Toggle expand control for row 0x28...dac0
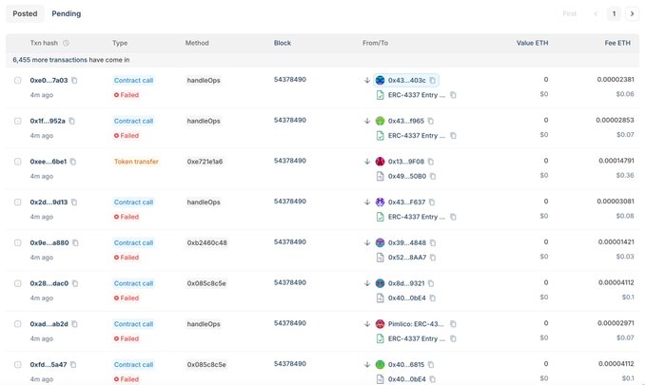This screenshot has height=385, width=646. pyautogui.click(x=18, y=283)
